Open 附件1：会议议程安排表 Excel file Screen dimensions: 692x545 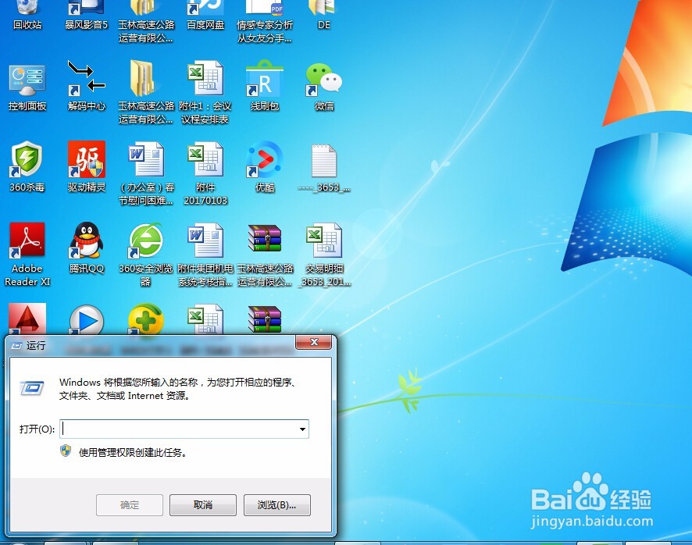[205, 92]
